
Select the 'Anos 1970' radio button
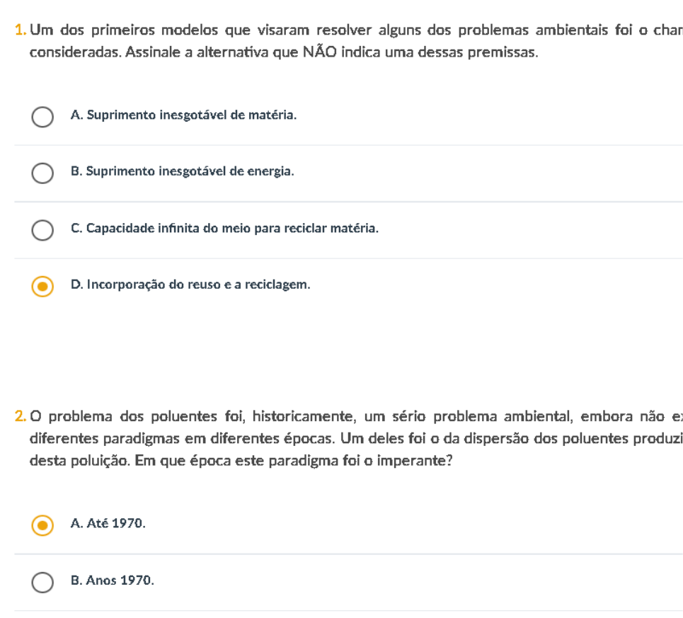(42, 582)
